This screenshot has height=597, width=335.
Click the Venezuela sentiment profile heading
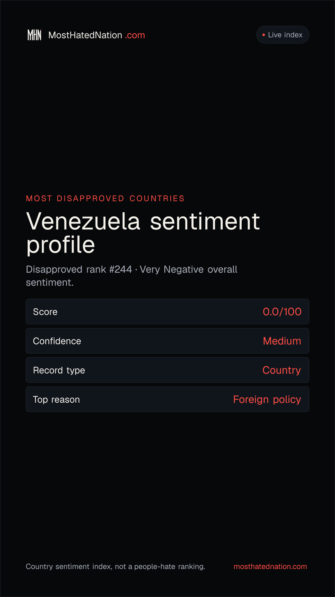(143, 233)
